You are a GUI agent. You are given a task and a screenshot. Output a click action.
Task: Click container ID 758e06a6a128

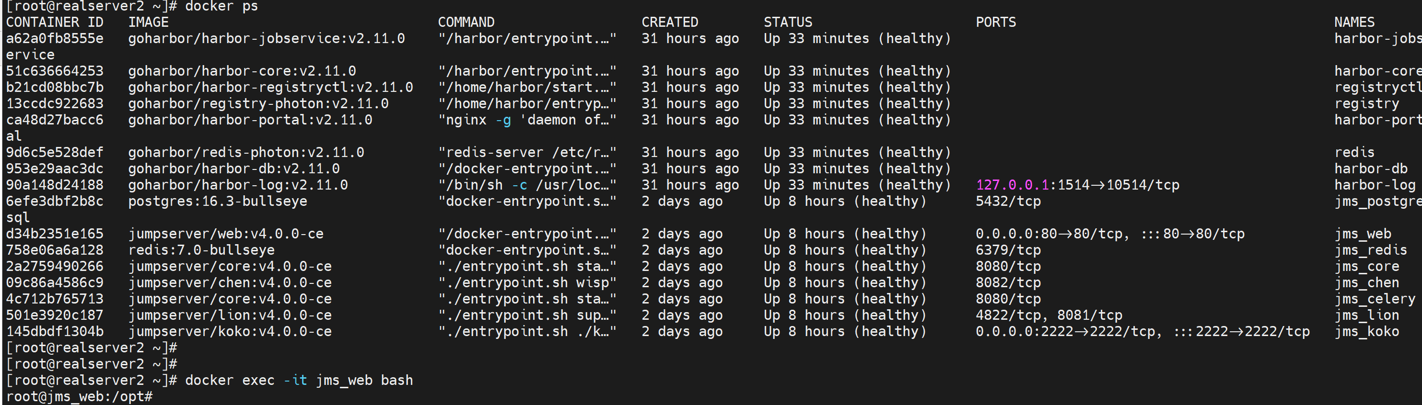coord(55,250)
